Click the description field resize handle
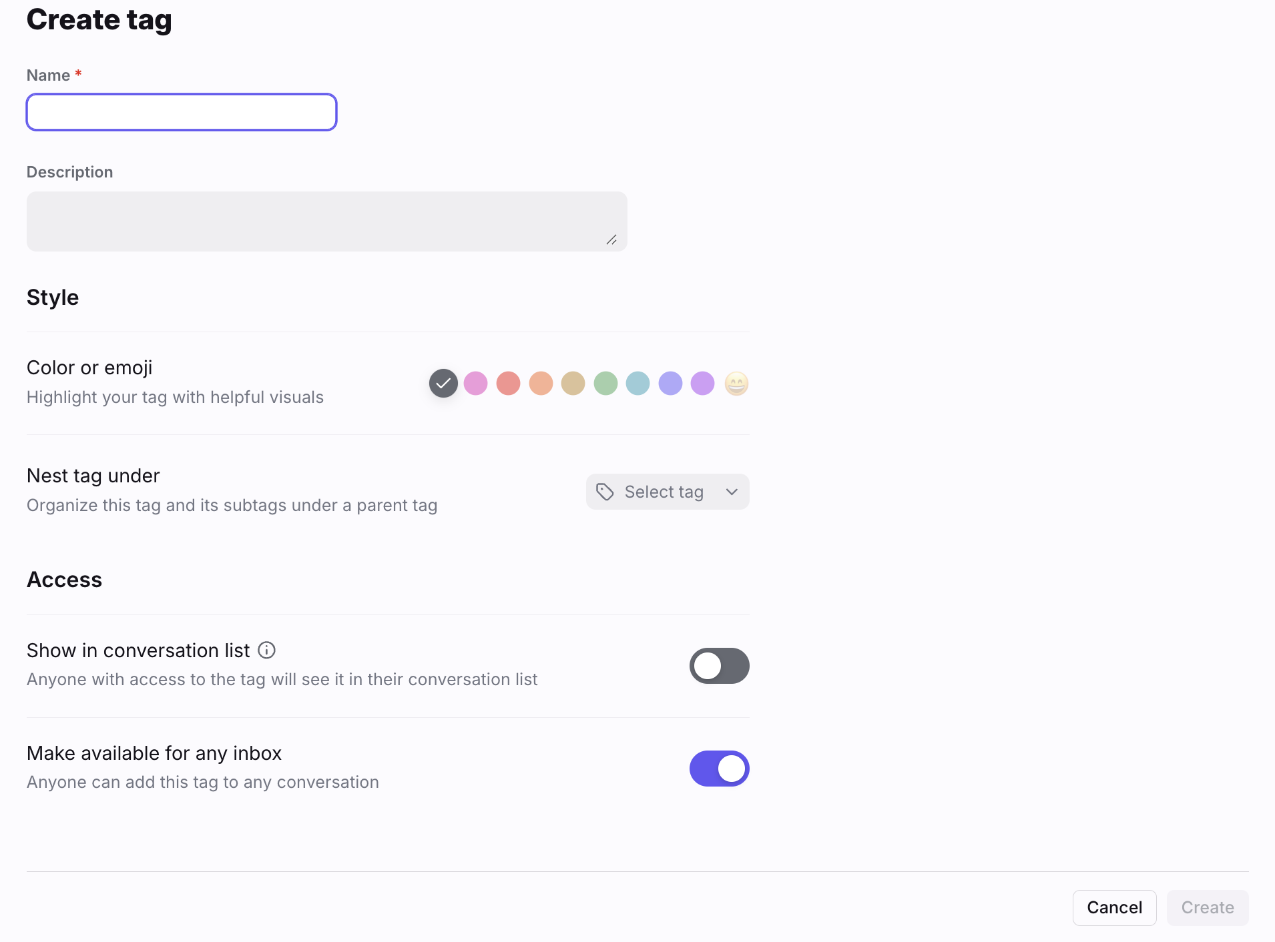Viewport: 1275px width, 942px height. pos(611,240)
